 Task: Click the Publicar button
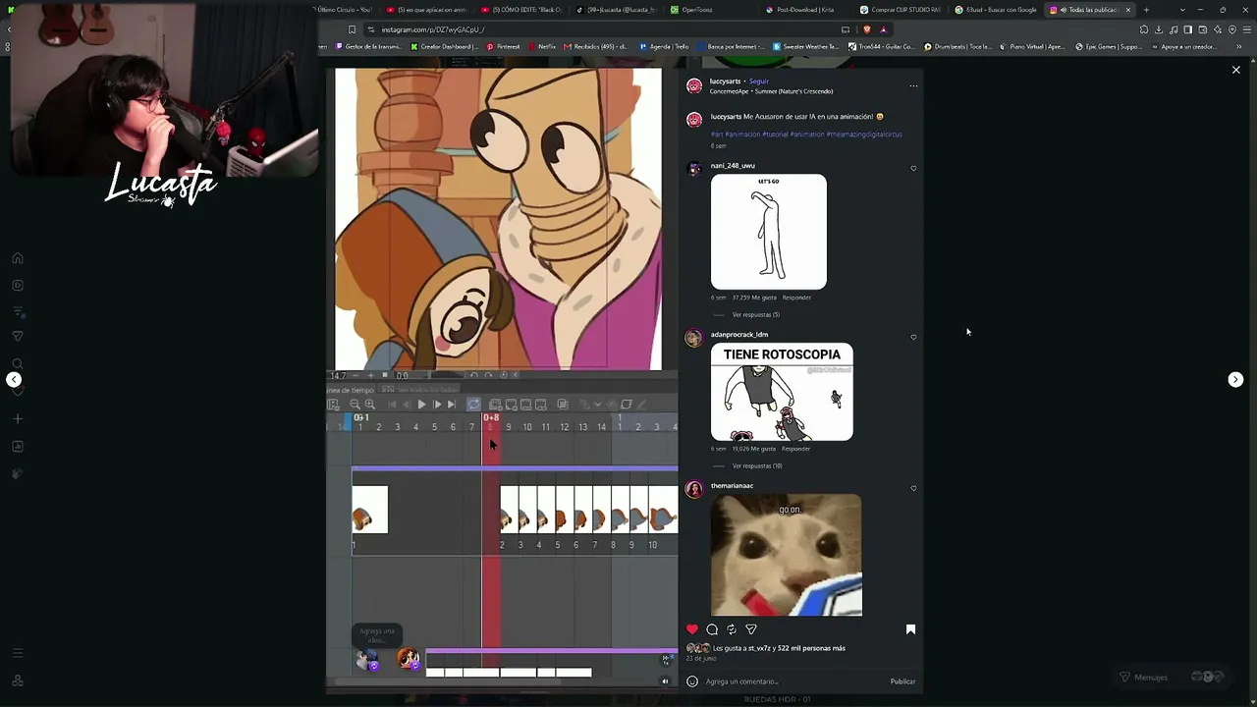pos(902,681)
